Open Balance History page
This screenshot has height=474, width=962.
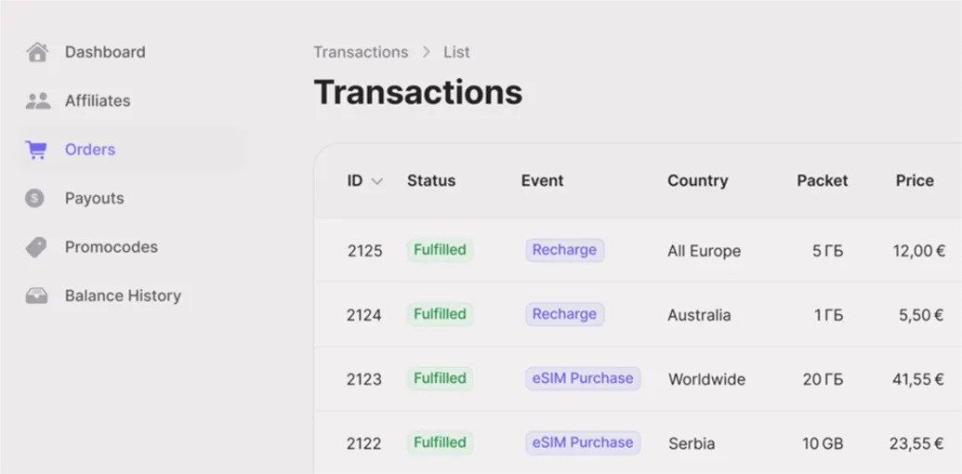[123, 296]
